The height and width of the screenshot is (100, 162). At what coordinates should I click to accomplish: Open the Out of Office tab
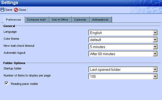click(61, 19)
